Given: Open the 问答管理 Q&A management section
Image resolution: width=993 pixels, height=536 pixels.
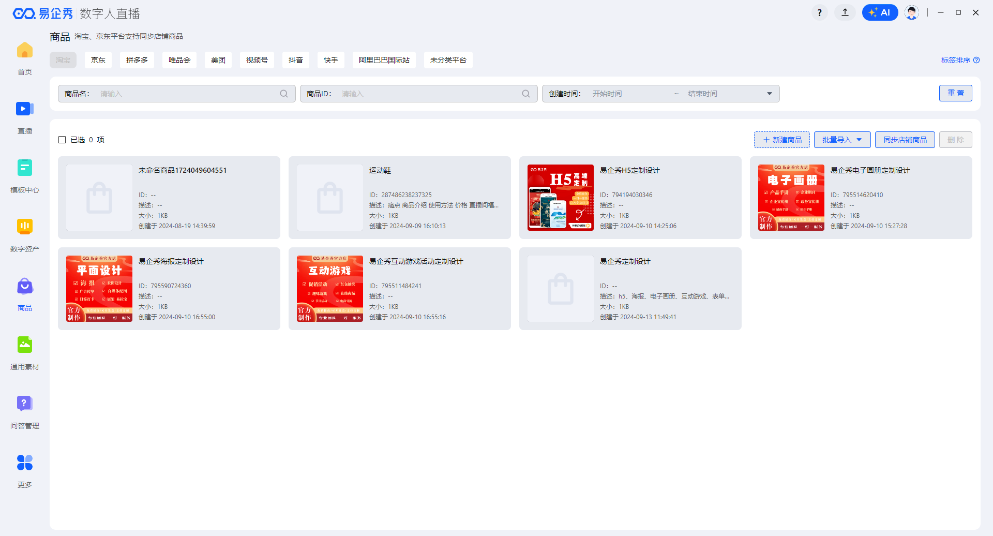Looking at the screenshot, I should click(25, 404).
